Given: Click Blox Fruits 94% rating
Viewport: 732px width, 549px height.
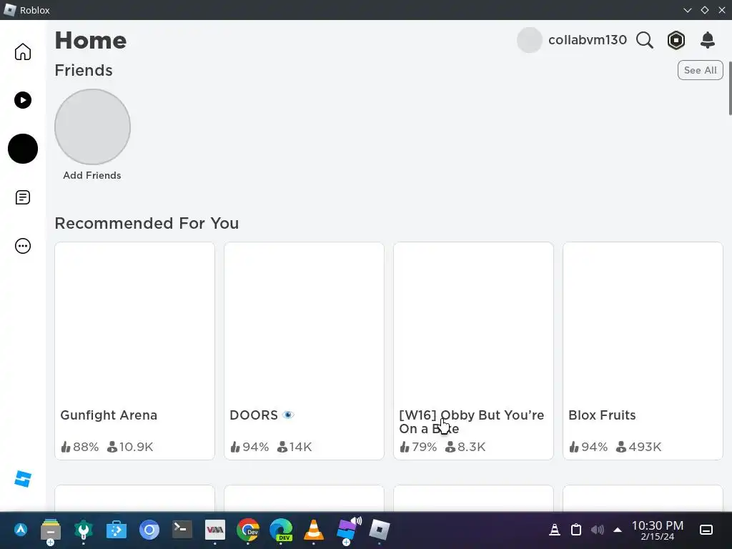Looking at the screenshot, I should click(x=588, y=447).
